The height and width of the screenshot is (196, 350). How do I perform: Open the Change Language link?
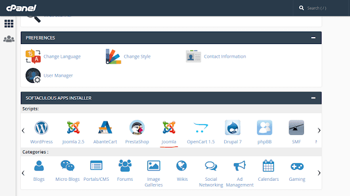click(62, 57)
